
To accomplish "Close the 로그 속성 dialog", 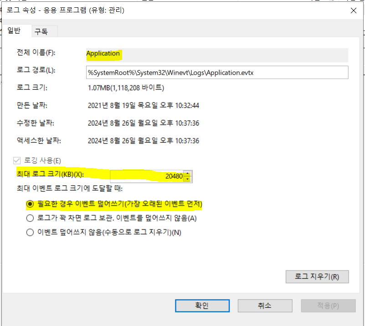I will 353,10.
